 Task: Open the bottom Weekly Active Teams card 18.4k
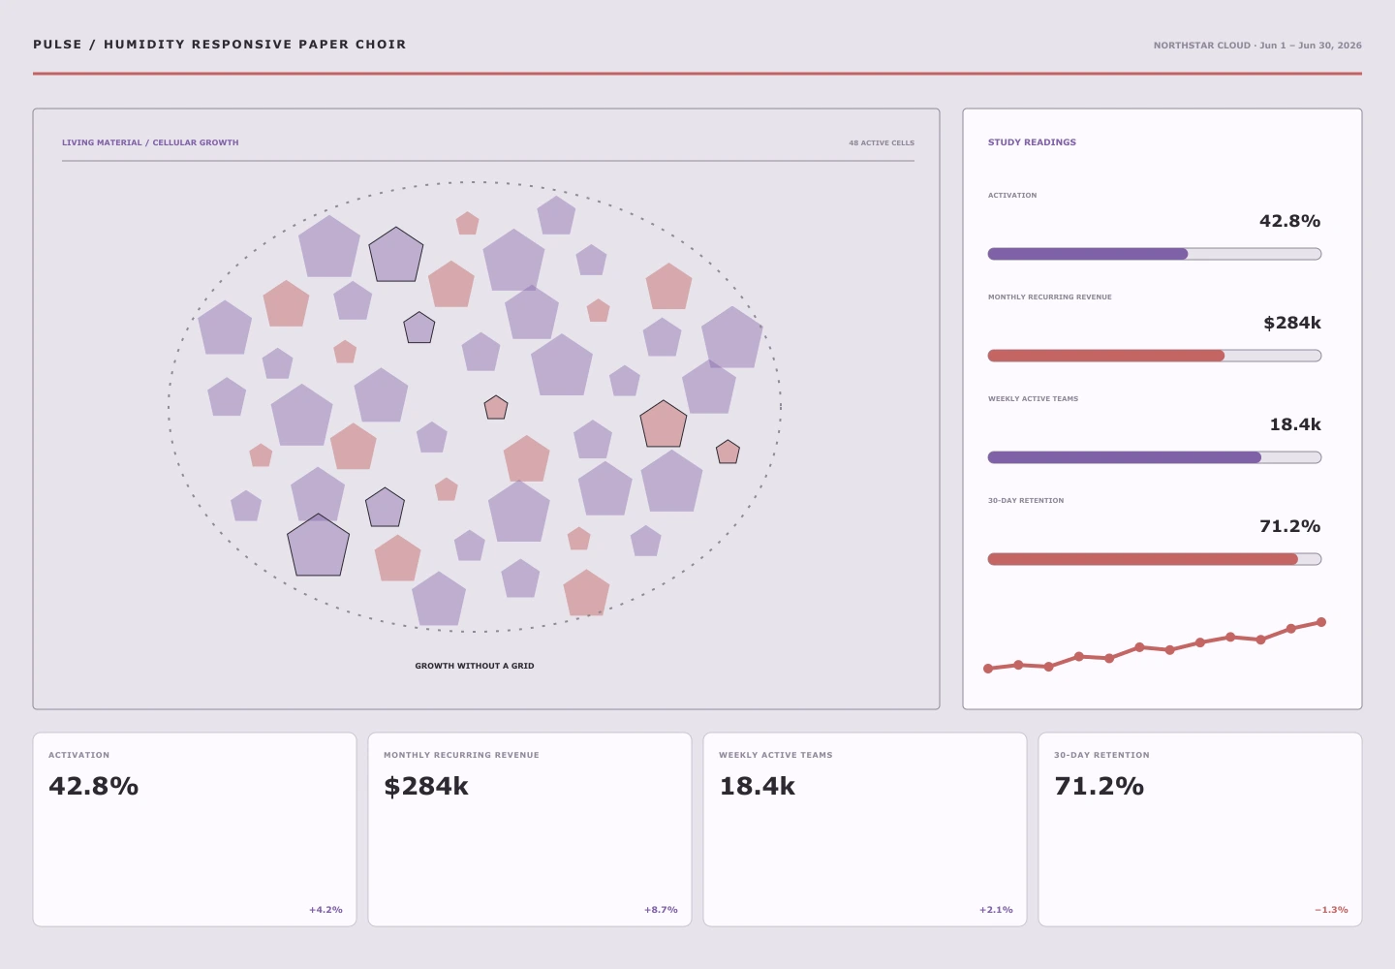coord(865,829)
